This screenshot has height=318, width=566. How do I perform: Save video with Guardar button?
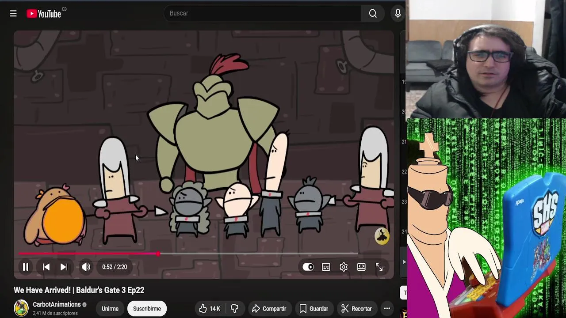(x=314, y=309)
